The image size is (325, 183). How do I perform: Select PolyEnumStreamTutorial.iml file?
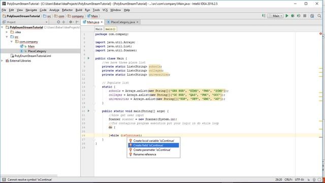(32, 56)
